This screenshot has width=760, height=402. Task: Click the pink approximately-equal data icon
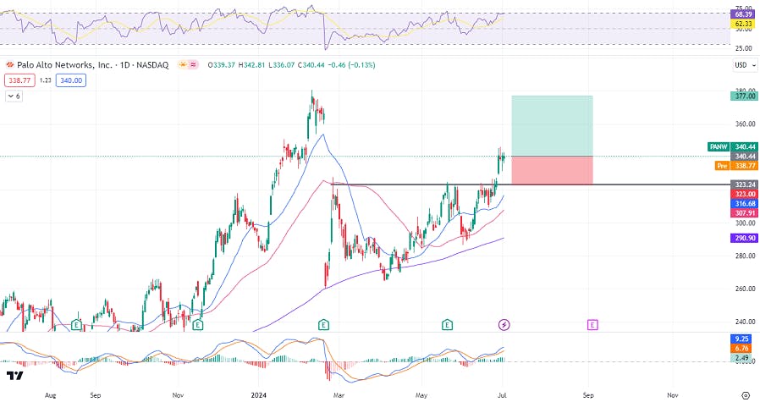pos(194,64)
